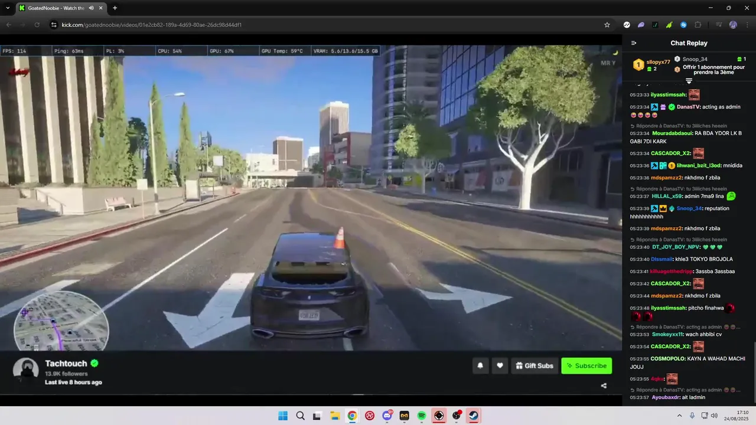Click DT_JOY_BOY_NPV username in chat
The height and width of the screenshot is (425, 756).
tap(676, 247)
